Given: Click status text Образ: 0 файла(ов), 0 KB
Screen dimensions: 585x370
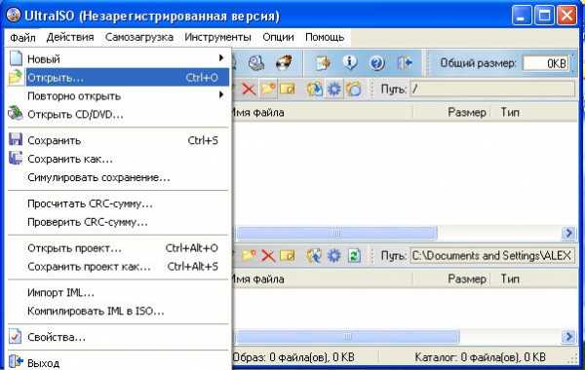Looking at the screenshot, I should 293,357.
